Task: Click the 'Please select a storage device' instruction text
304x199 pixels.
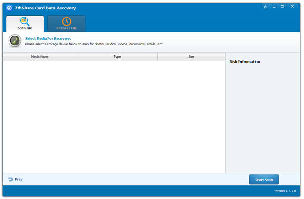Action: tap(94, 44)
